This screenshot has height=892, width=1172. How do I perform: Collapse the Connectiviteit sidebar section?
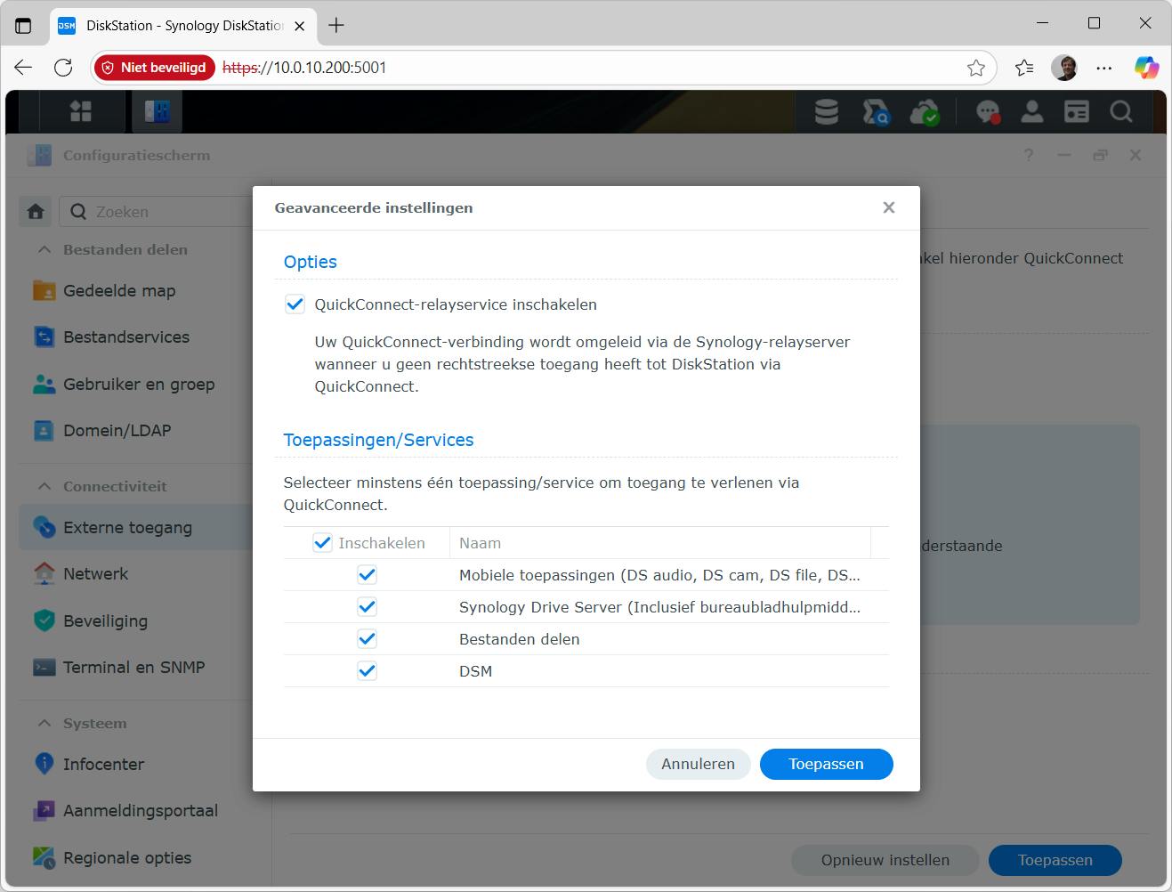pos(44,486)
